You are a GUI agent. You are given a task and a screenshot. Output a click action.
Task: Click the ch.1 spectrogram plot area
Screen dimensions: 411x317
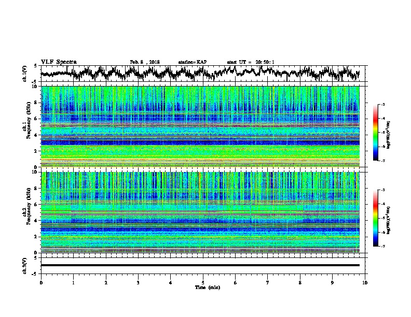pyautogui.click(x=200, y=126)
